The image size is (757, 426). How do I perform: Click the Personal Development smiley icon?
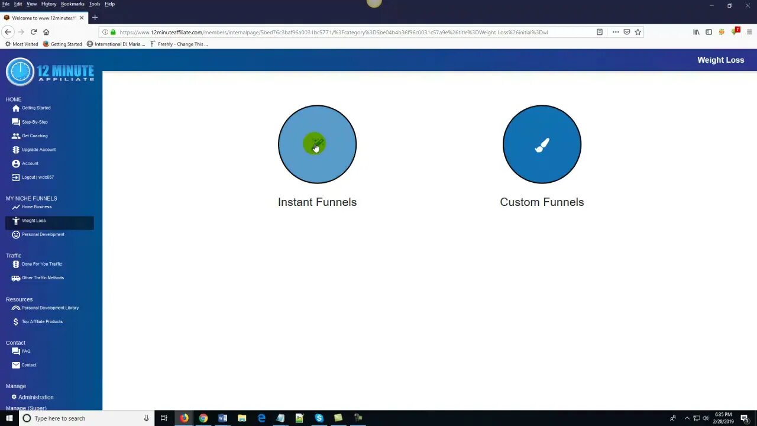point(16,234)
